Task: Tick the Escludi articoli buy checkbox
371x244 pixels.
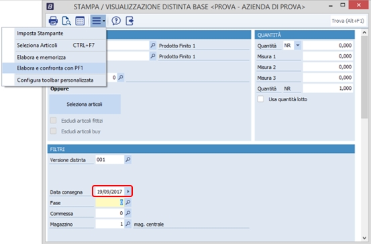Action: tap(53, 131)
